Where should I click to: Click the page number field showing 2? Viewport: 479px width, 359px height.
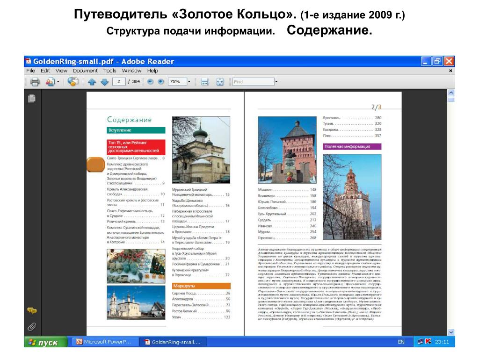(x=119, y=81)
